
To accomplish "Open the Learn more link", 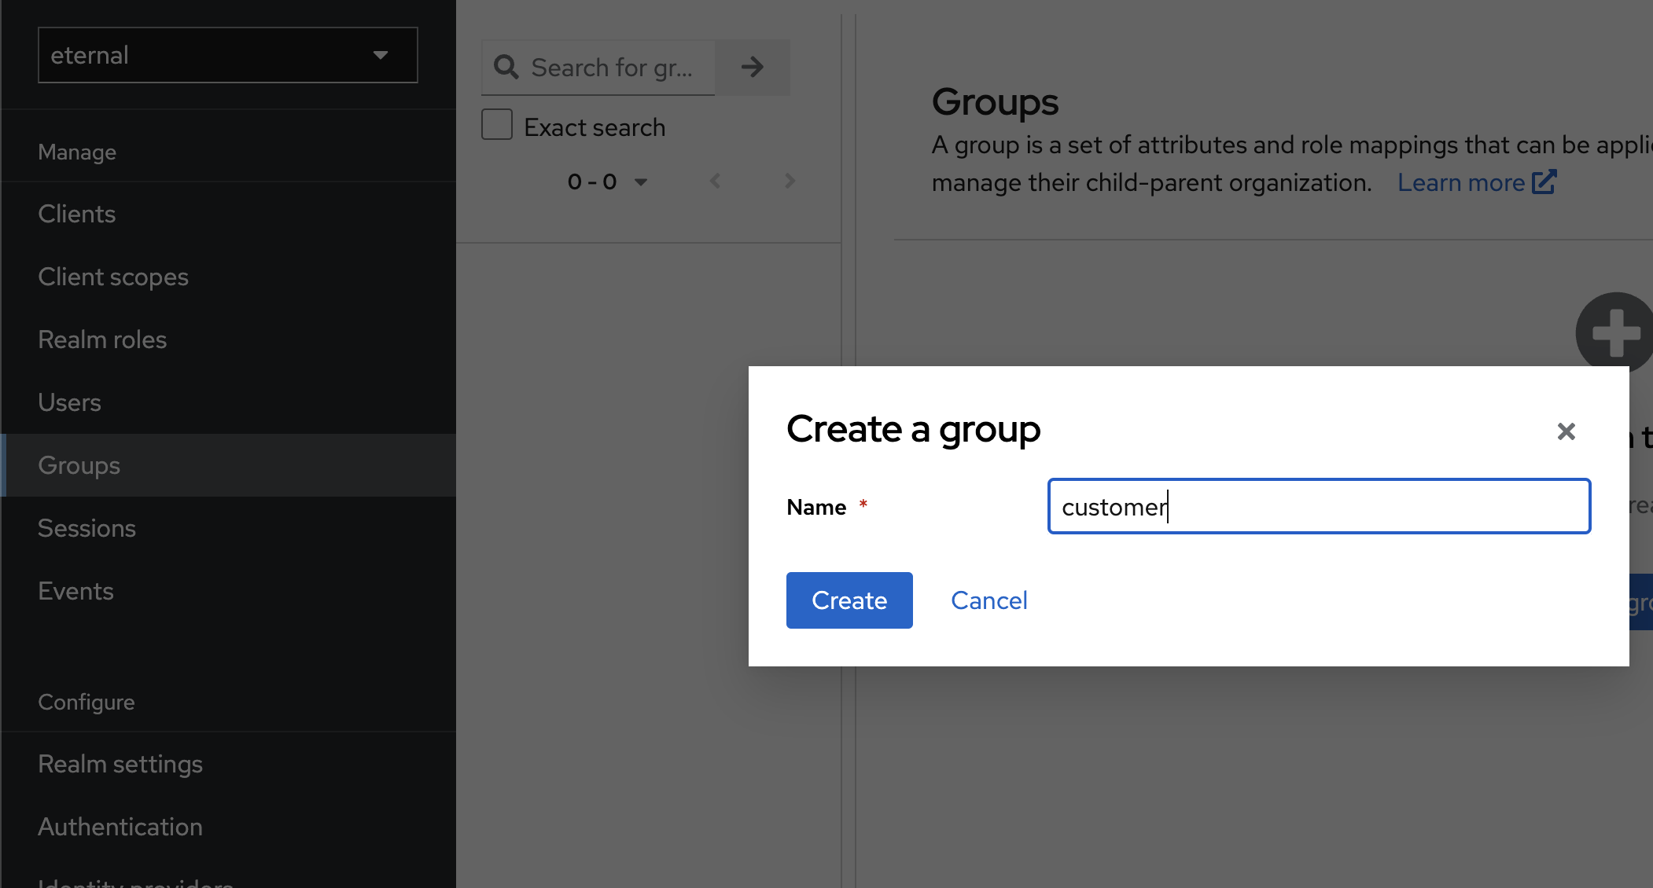I will [1460, 182].
